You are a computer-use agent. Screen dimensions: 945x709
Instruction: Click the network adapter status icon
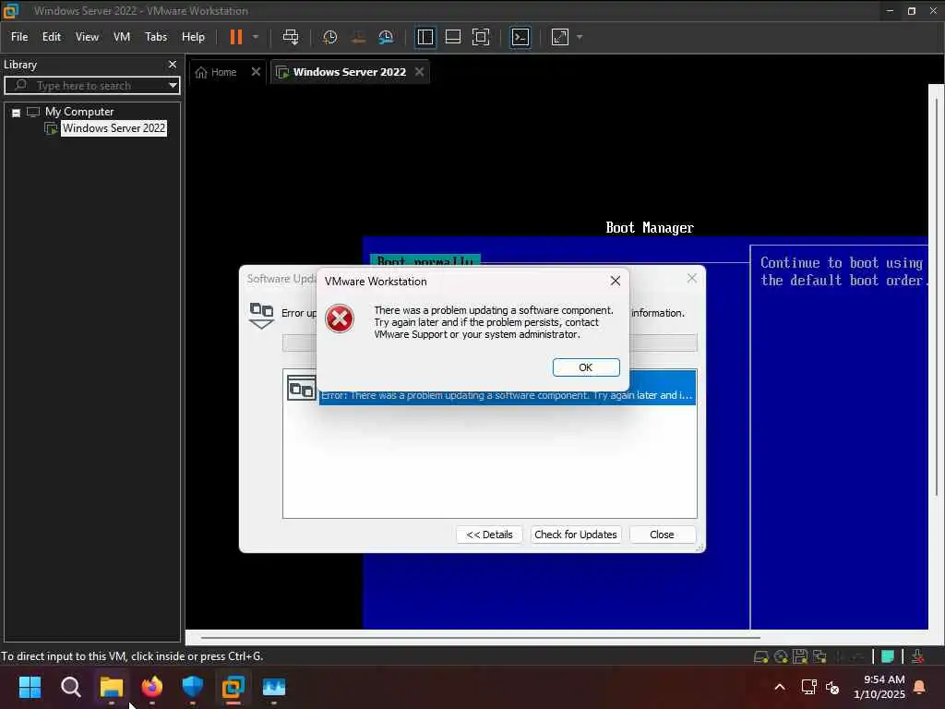[x=819, y=656]
